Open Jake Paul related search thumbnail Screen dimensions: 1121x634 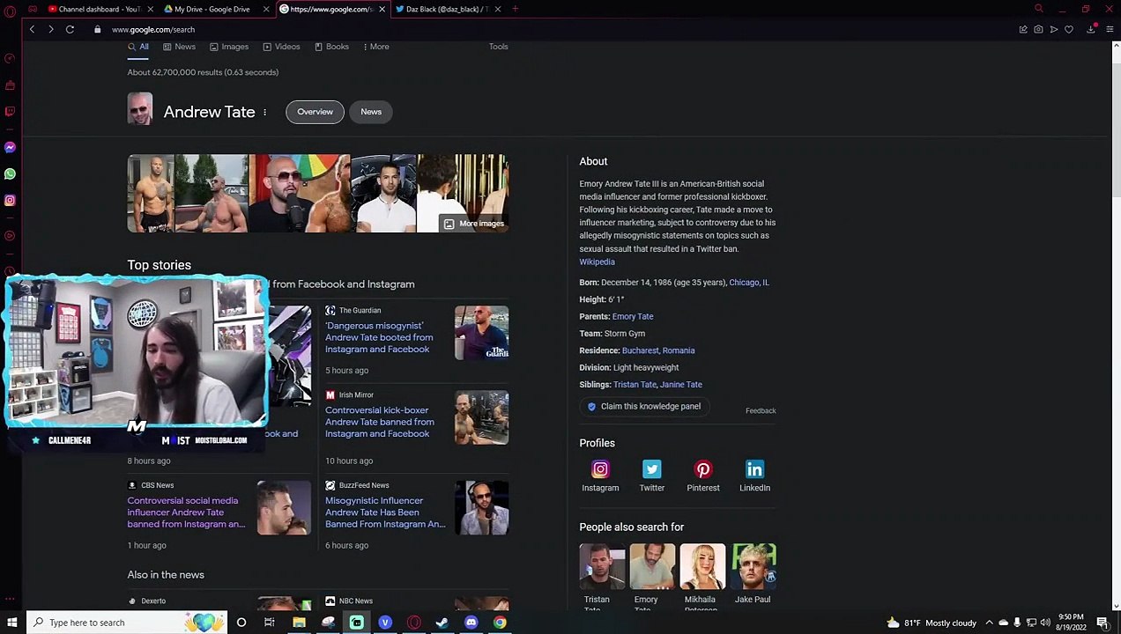[754, 566]
